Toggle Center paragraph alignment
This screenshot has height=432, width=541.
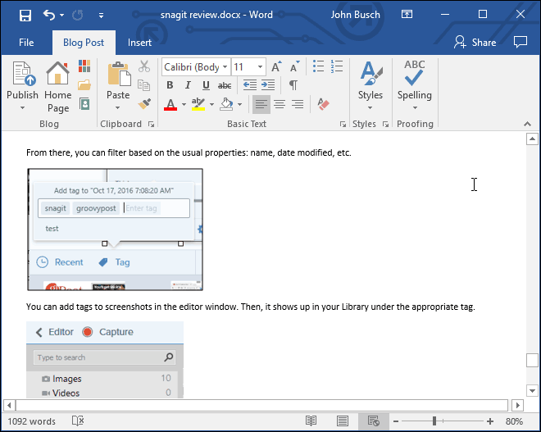[280, 104]
